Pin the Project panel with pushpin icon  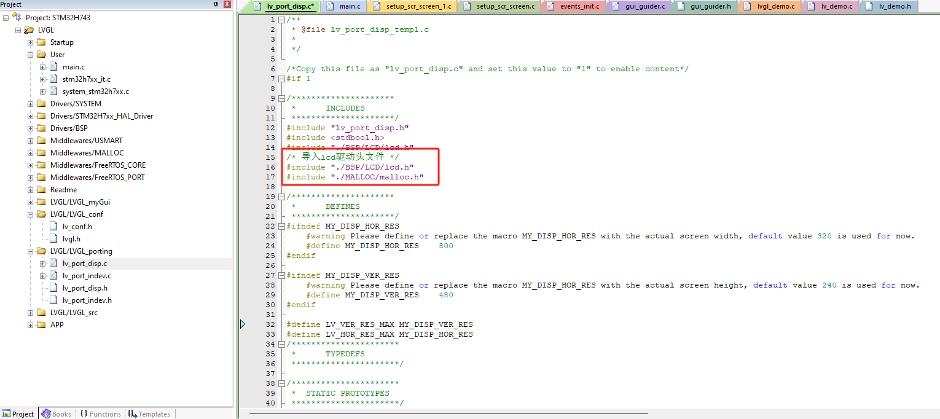(x=216, y=4)
